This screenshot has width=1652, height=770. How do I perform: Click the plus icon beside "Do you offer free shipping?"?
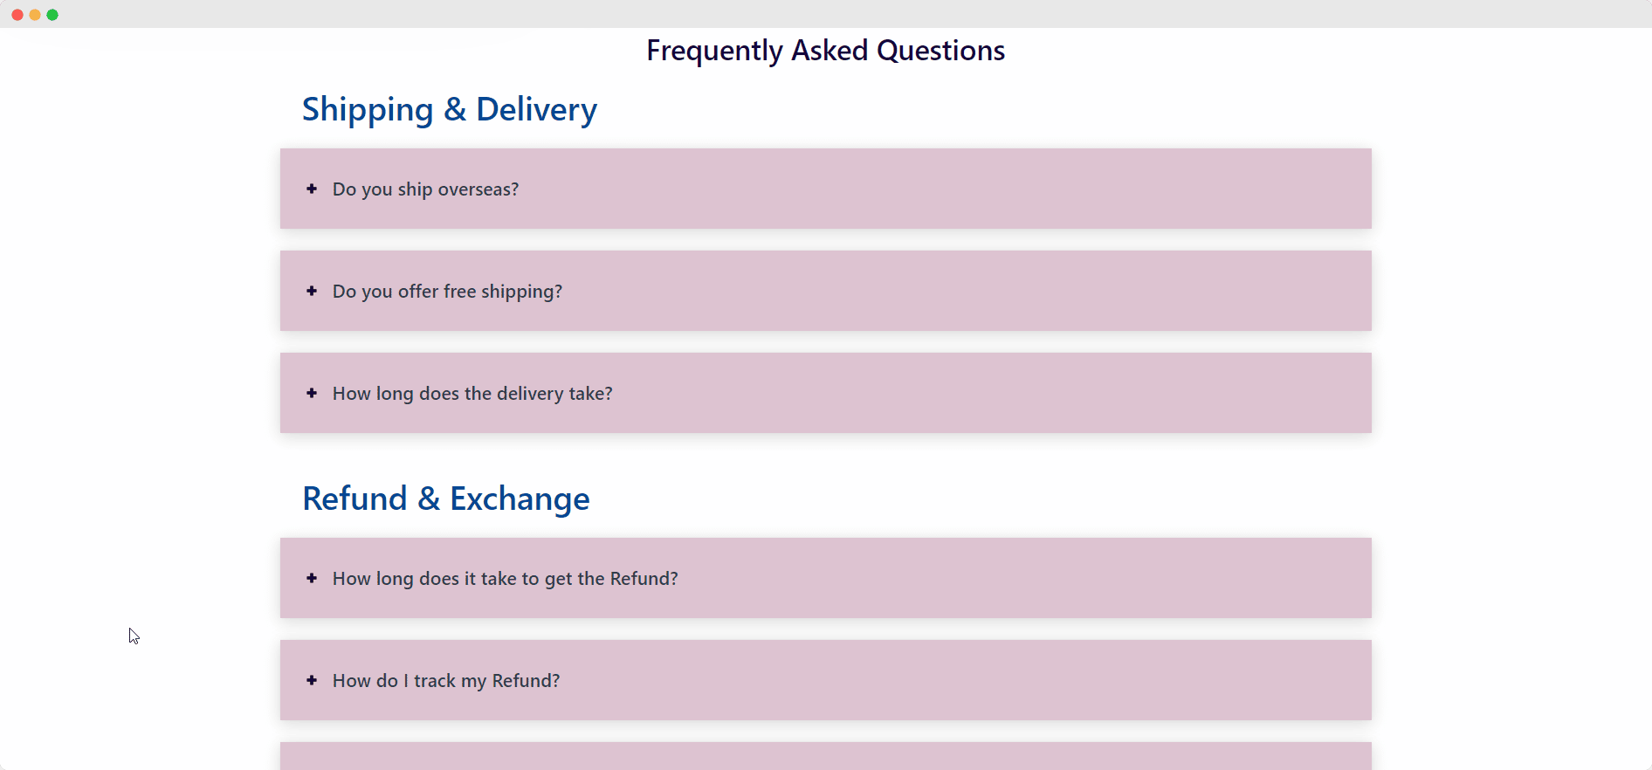coord(312,291)
